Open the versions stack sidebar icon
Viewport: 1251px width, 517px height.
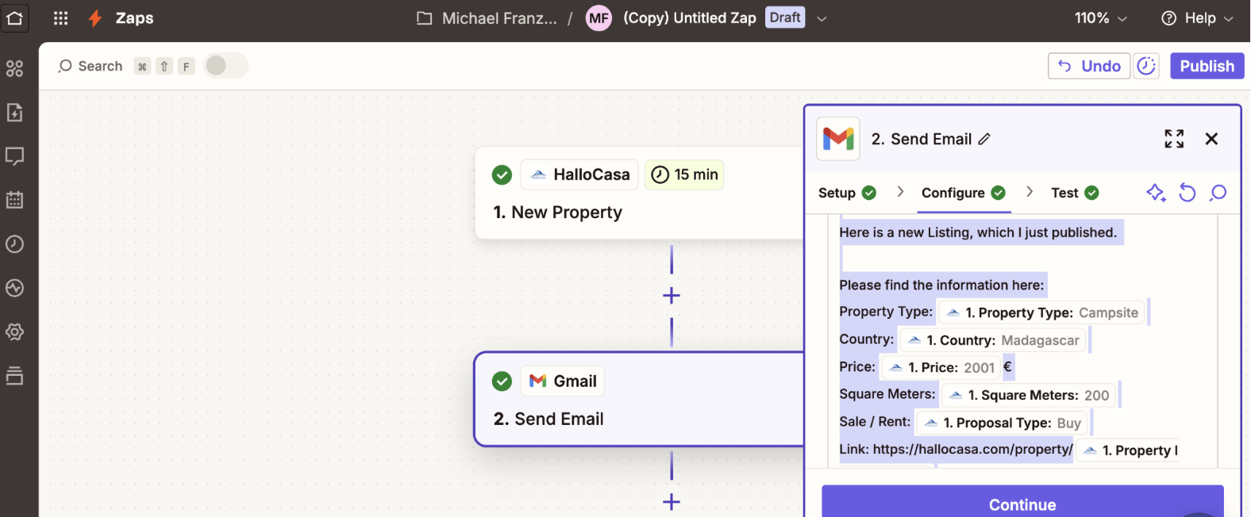point(15,376)
